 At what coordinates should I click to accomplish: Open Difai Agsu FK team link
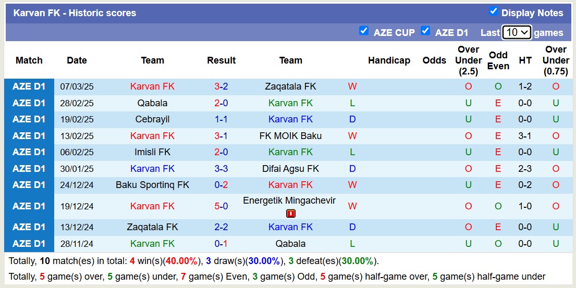point(290,169)
